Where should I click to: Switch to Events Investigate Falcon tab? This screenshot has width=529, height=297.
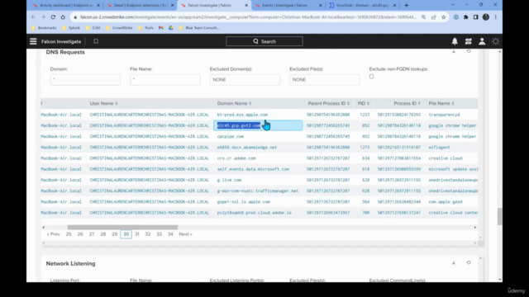(288, 6)
